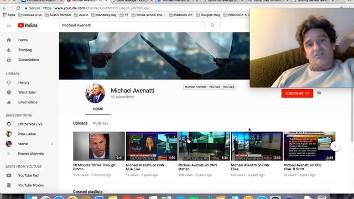The height and width of the screenshot is (199, 354).
Task: Click the Michael Avenatti channel profile picture
Action: (x=95, y=93)
